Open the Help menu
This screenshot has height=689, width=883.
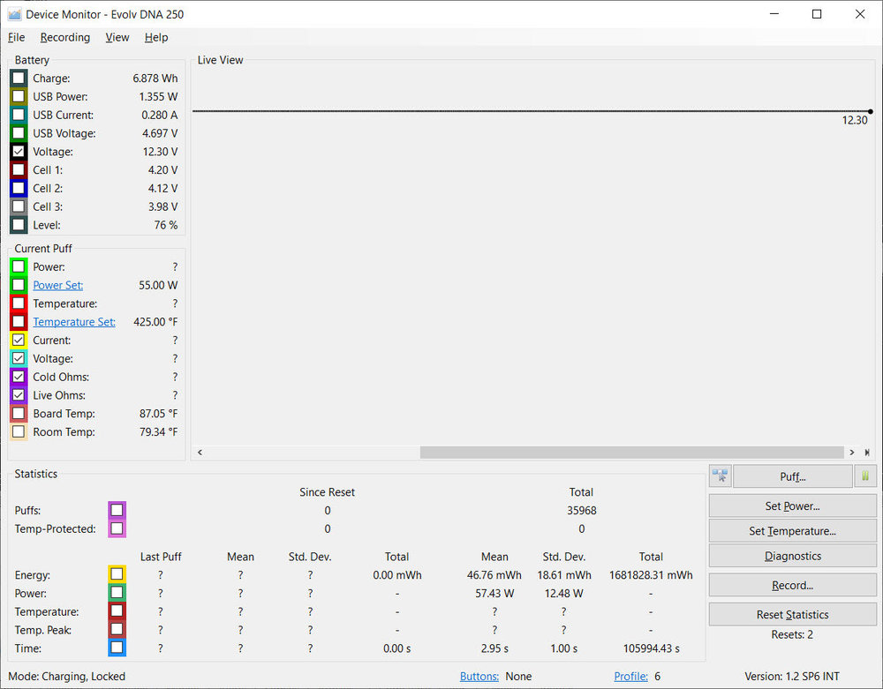coord(156,37)
